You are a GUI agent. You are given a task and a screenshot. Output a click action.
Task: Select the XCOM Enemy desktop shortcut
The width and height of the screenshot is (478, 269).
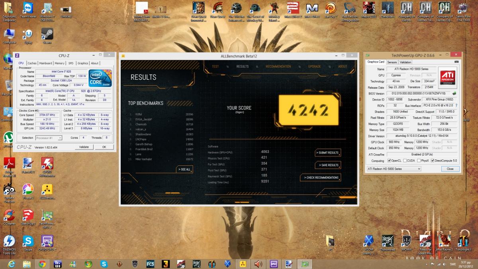pos(368,245)
